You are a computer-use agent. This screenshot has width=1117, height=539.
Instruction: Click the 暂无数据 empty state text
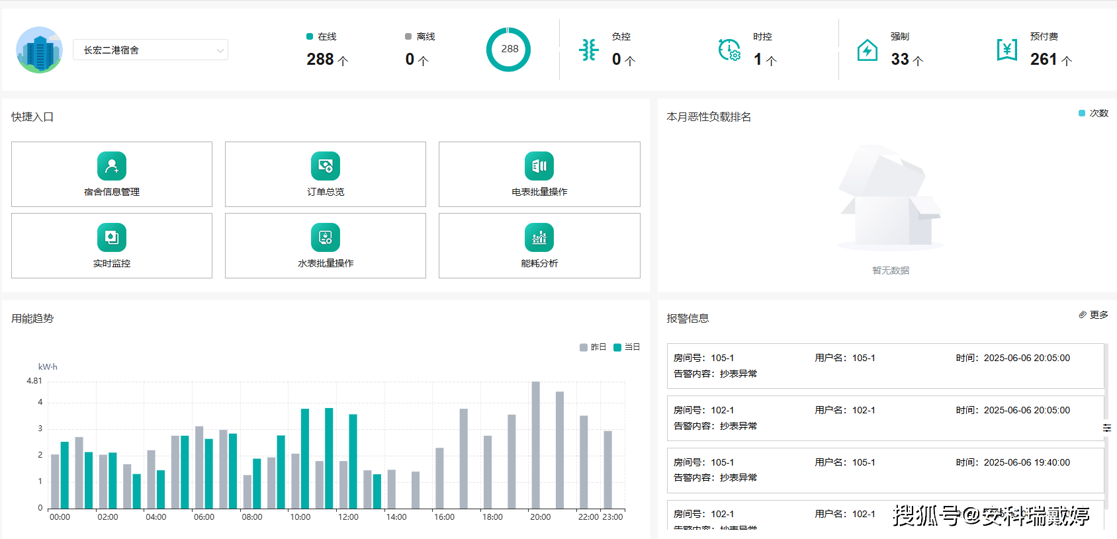pyautogui.click(x=891, y=270)
